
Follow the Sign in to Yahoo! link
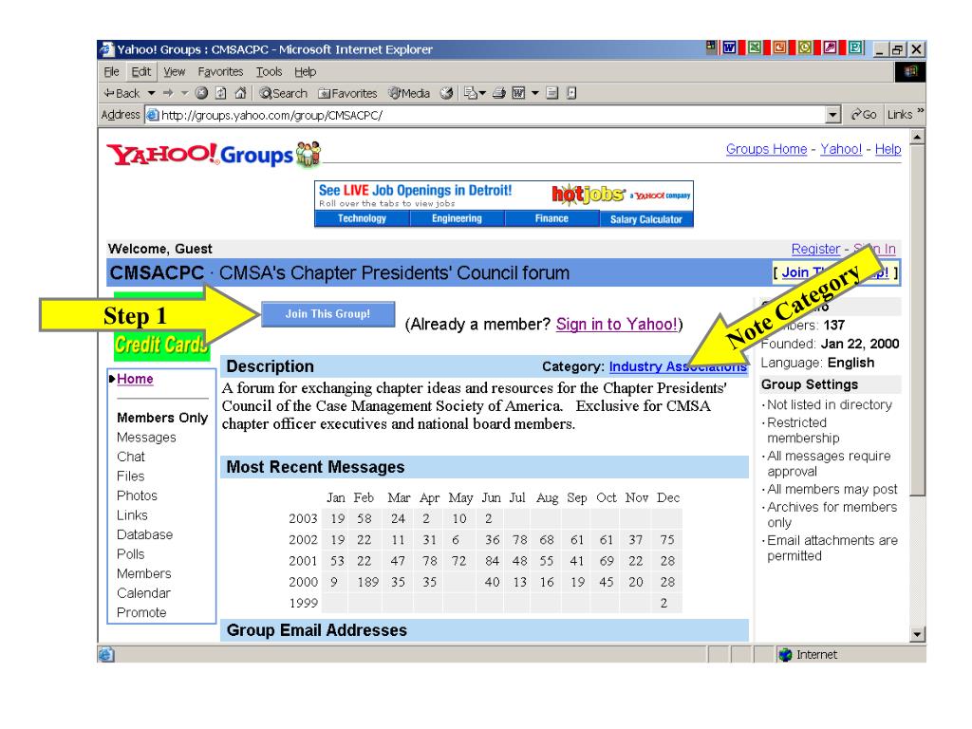(617, 325)
